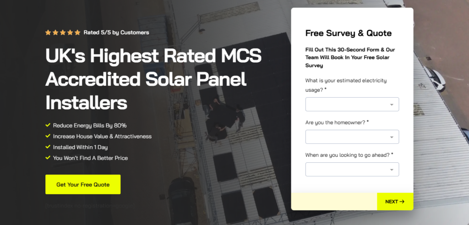Click the Free Survey & Quote heading
Image resolution: width=469 pixels, height=225 pixels.
(x=349, y=33)
